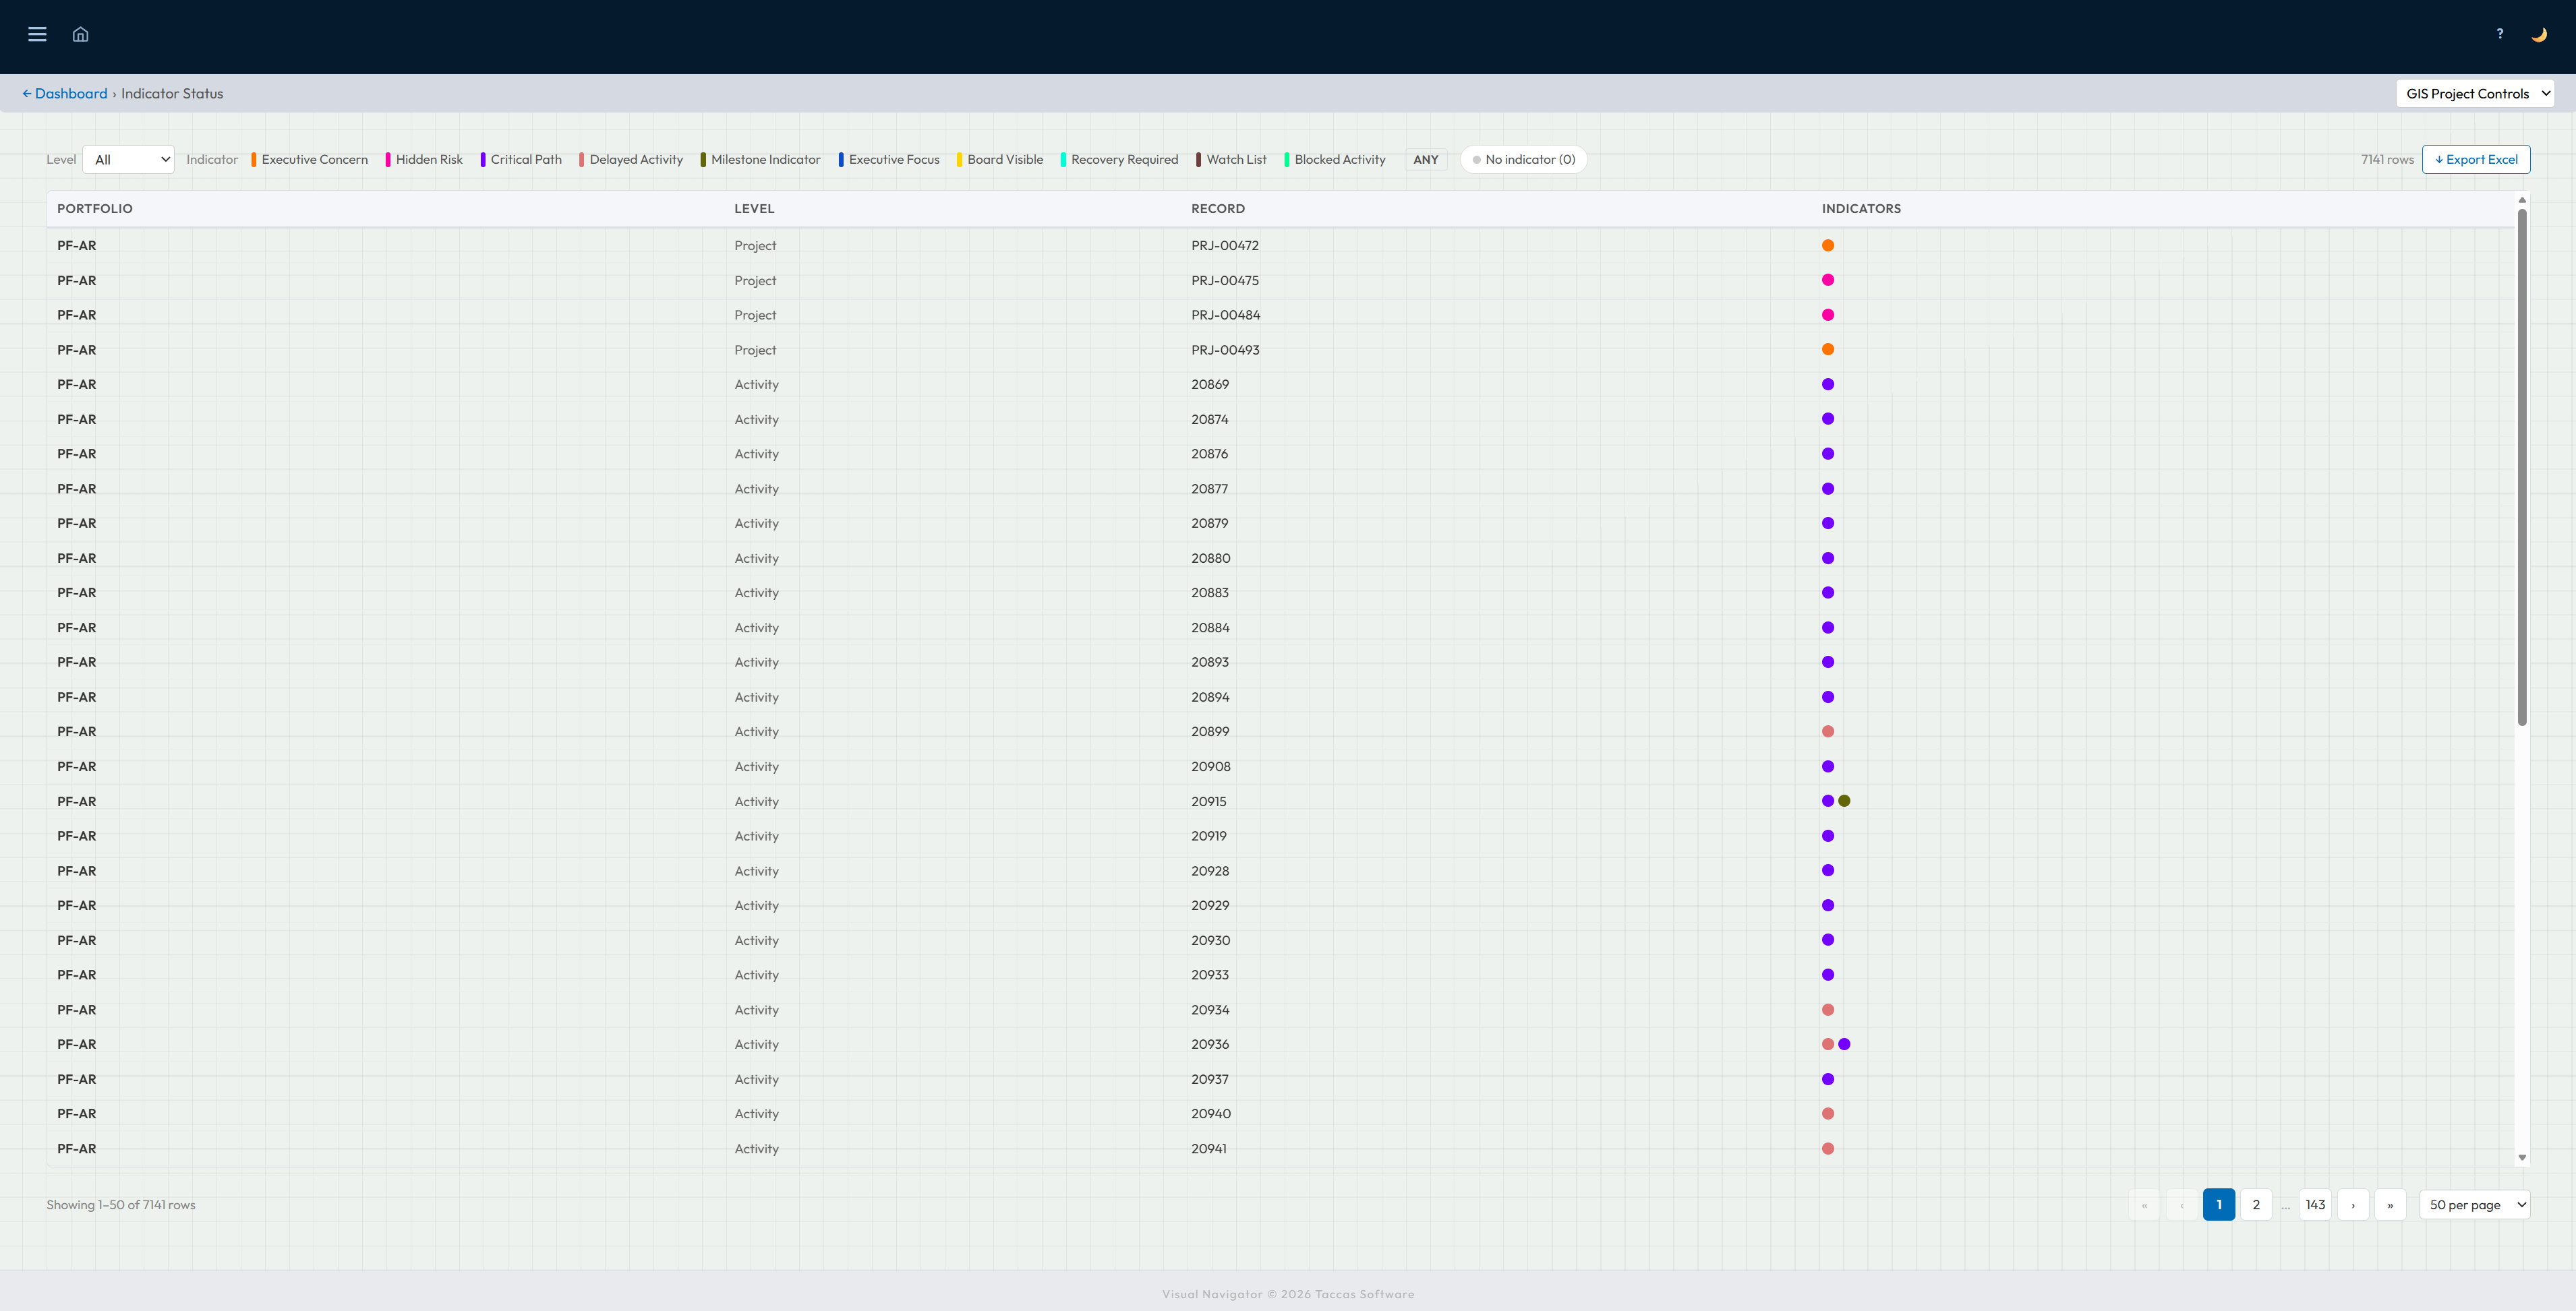Select record 20941 cell
2576x1311 pixels.
pos(1209,1149)
